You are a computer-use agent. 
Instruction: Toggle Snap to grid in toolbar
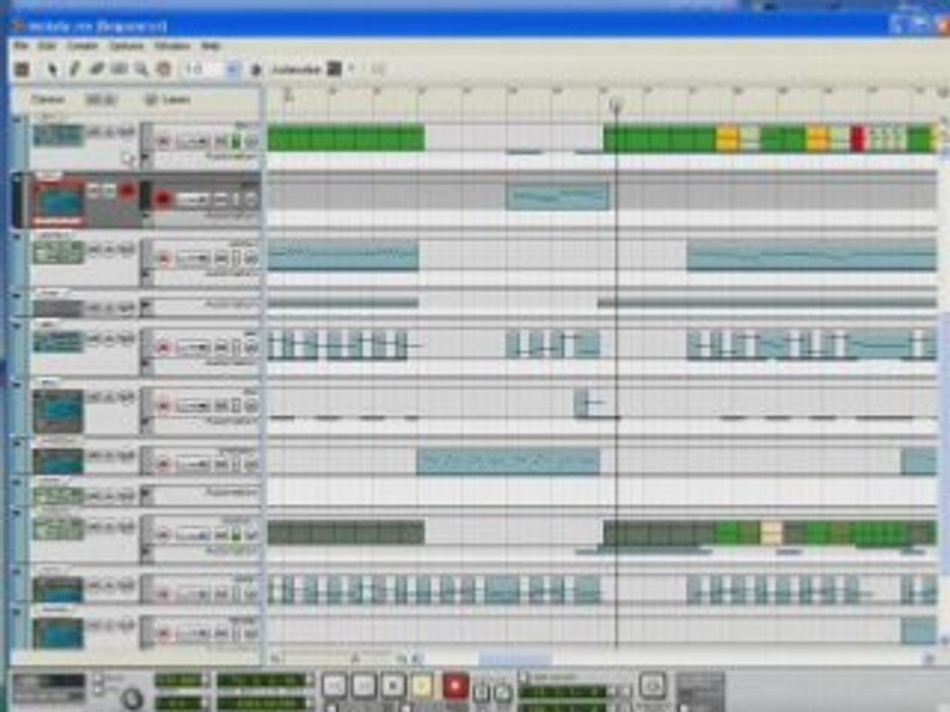(255, 69)
